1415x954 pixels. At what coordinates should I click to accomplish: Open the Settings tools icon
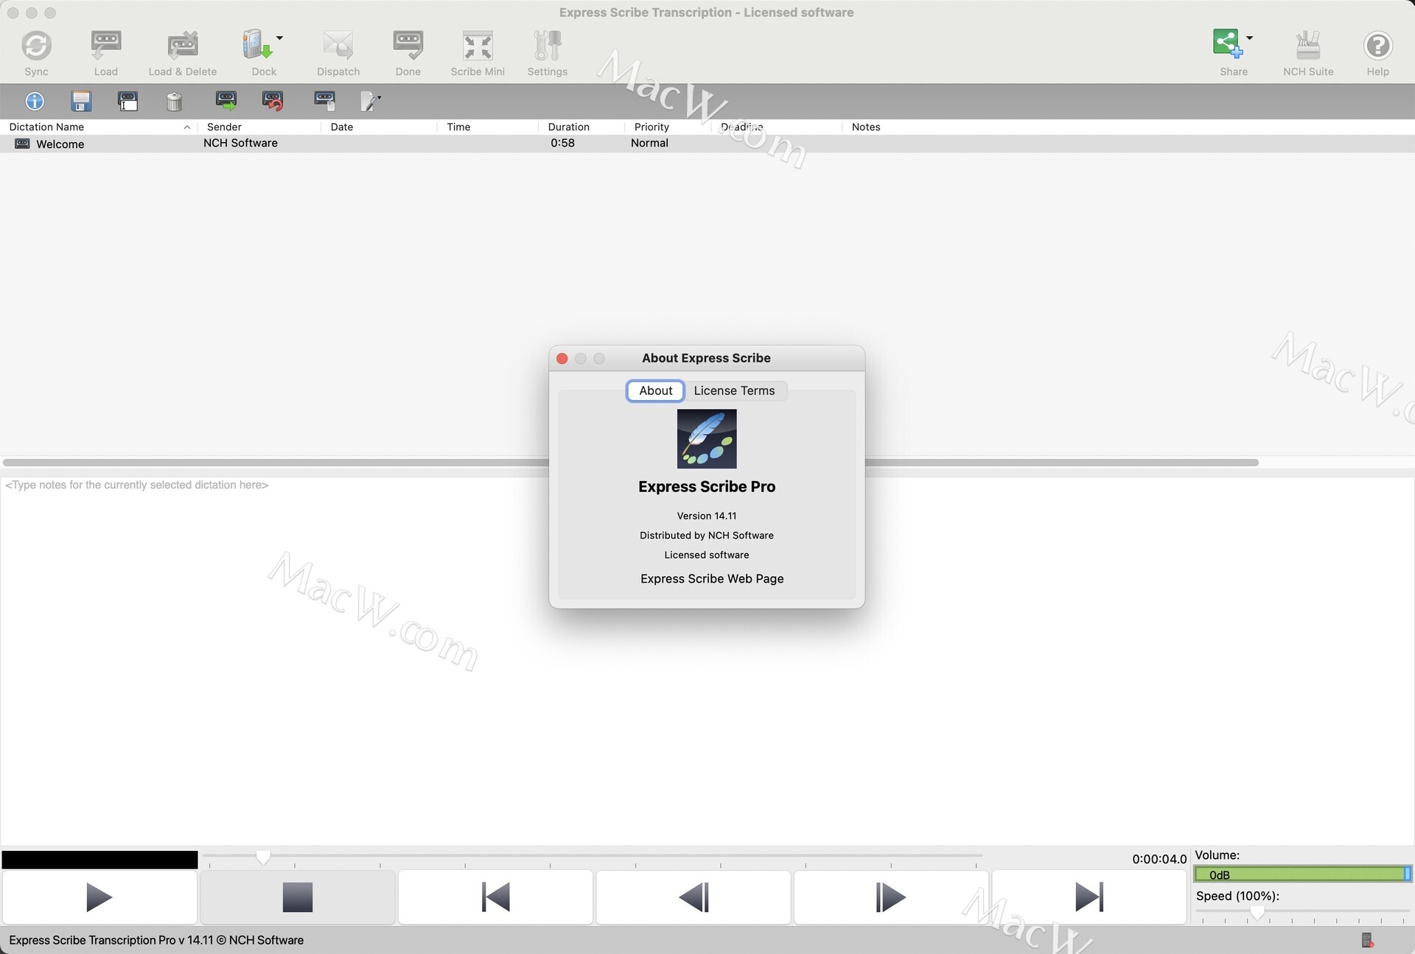point(547,46)
